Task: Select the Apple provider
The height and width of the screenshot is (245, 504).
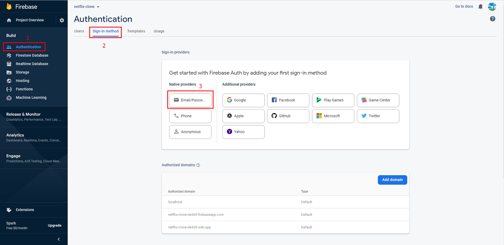Action: click(x=243, y=116)
